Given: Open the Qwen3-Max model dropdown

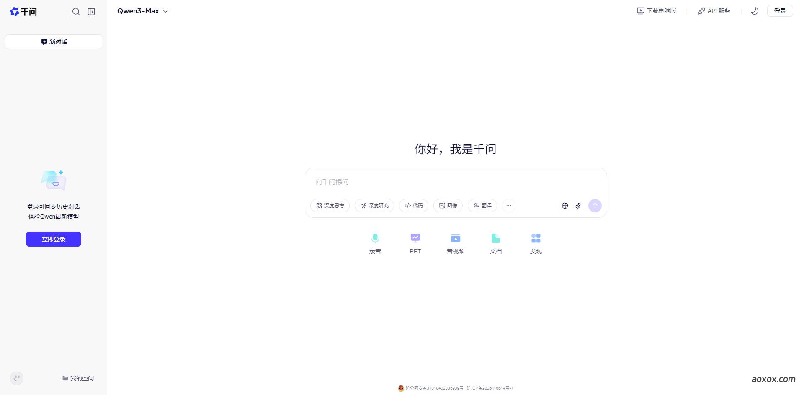Looking at the screenshot, I should pos(143,11).
